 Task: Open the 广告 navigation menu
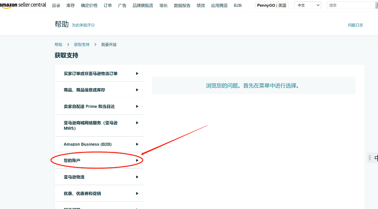(122, 5)
